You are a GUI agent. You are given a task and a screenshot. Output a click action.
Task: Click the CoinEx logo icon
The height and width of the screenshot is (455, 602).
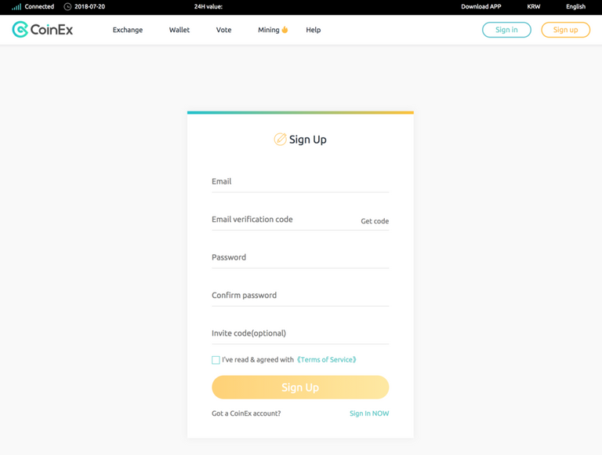(20, 30)
